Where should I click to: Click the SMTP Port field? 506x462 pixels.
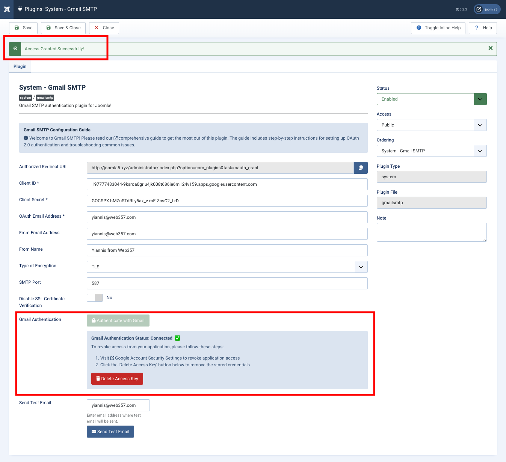[x=227, y=283]
